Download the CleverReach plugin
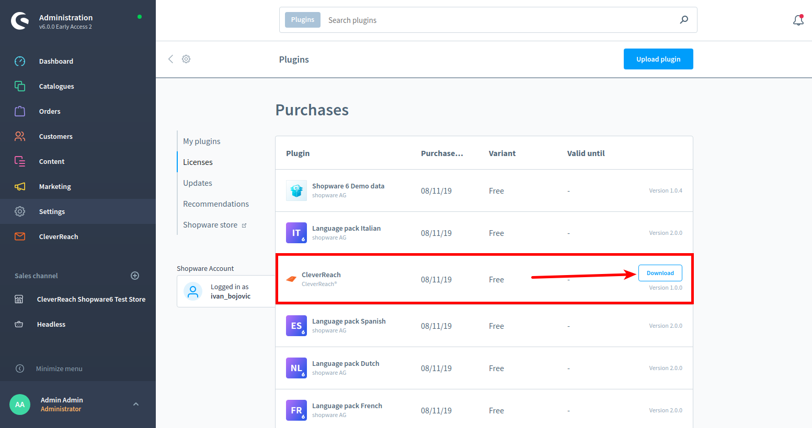This screenshot has height=428, width=812. point(660,273)
